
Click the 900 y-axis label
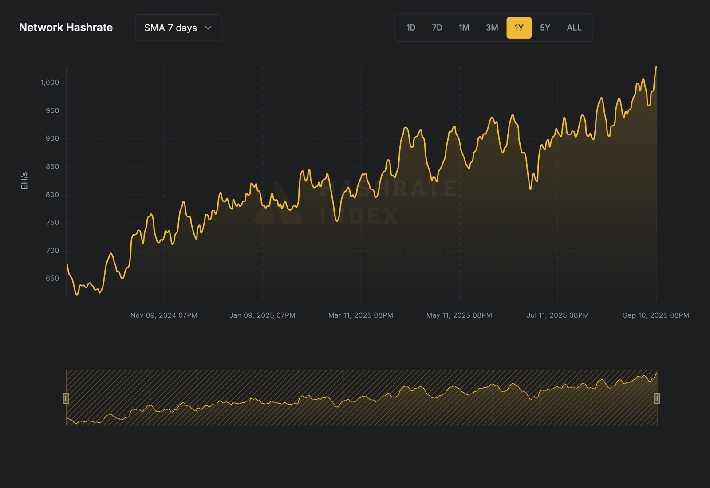coord(52,138)
